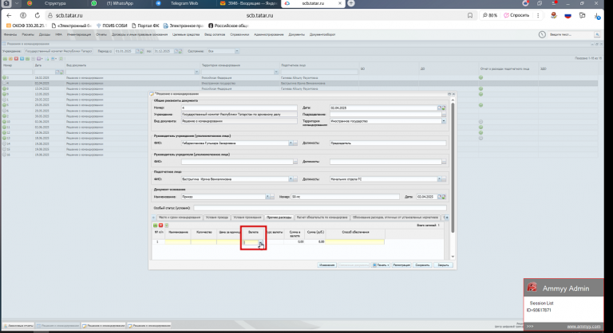Open browser downloads icon
The image size is (613, 333).
[597, 16]
